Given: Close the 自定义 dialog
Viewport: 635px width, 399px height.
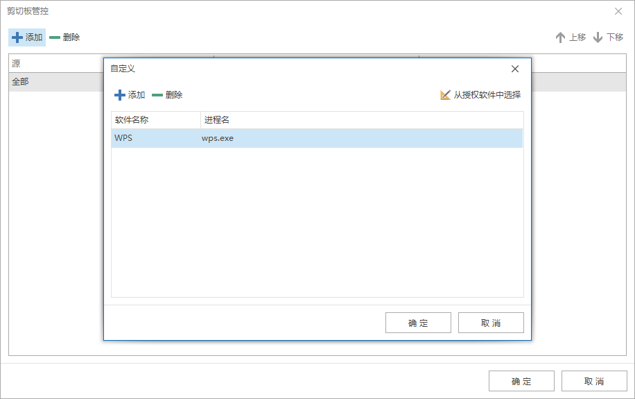Looking at the screenshot, I should click(x=515, y=69).
